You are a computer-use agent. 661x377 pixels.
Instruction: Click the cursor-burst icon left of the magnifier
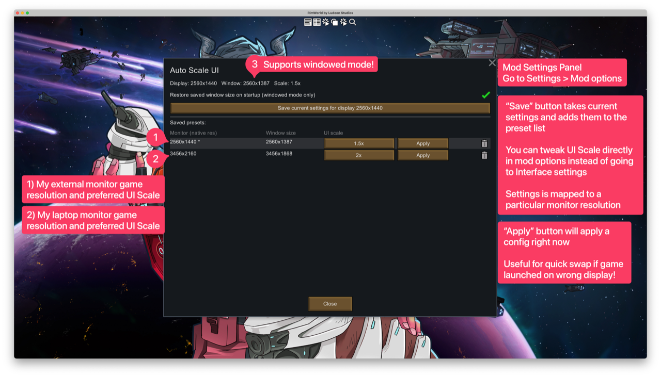(343, 22)
